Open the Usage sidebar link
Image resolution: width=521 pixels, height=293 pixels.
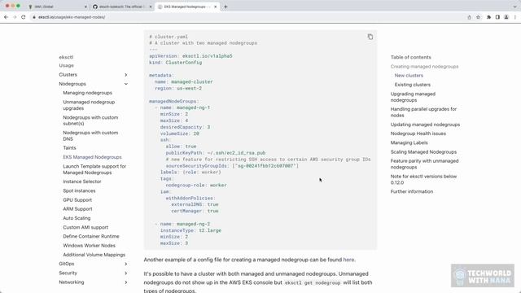(67, 65)
